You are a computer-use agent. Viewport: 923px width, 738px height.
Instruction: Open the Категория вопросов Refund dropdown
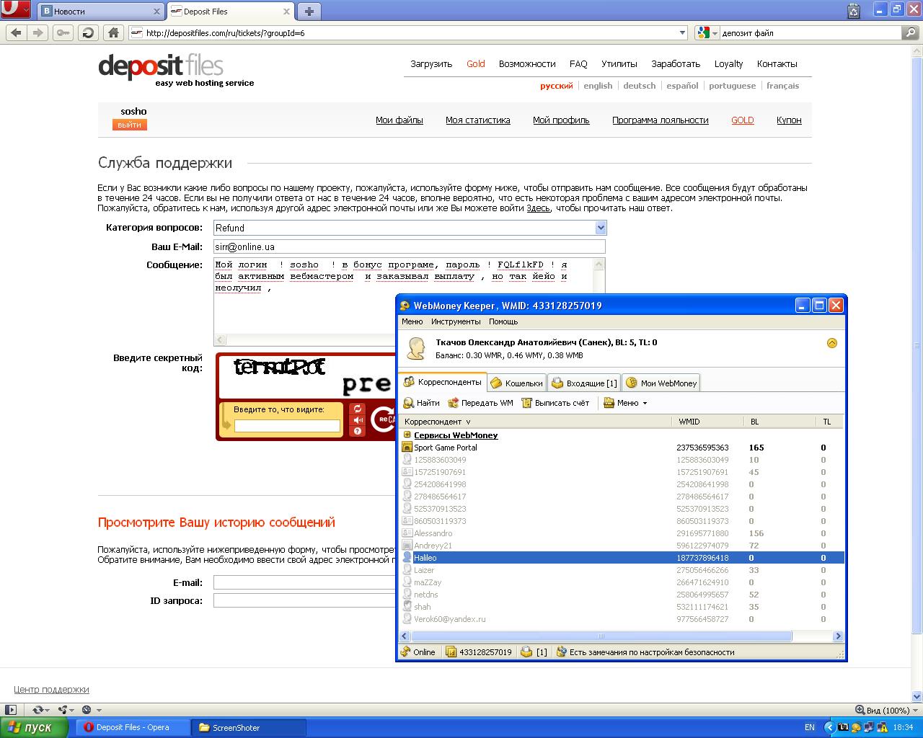click(x=410, y=228)
